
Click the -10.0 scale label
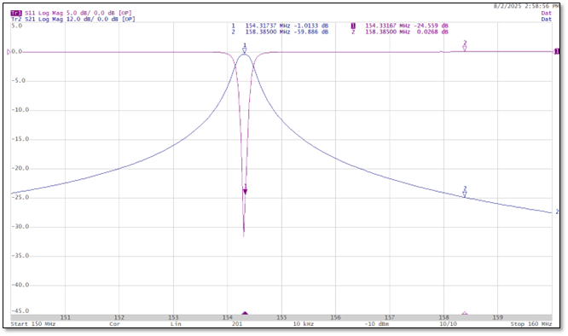(x=20, y=110)
